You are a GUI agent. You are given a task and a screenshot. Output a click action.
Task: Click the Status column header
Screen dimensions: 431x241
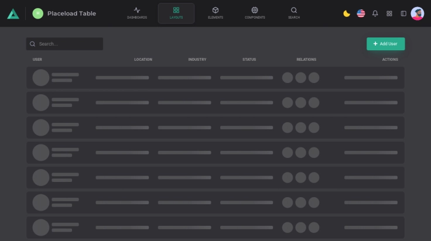pos(249,60)
